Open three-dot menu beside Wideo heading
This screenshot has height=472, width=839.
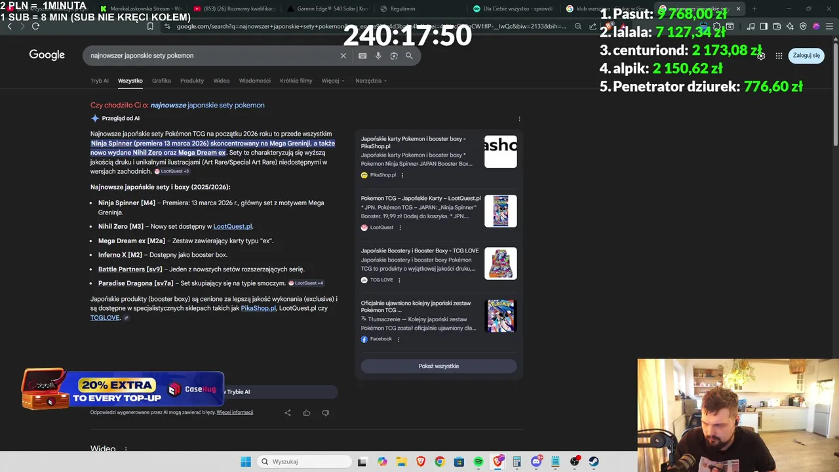(125, 449)
